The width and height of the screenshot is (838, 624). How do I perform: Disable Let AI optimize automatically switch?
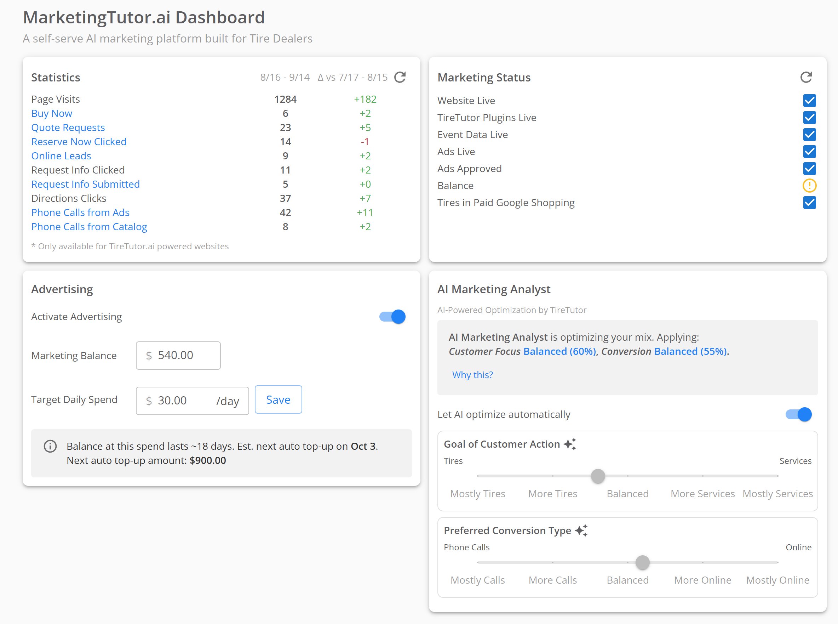point(799,414)
